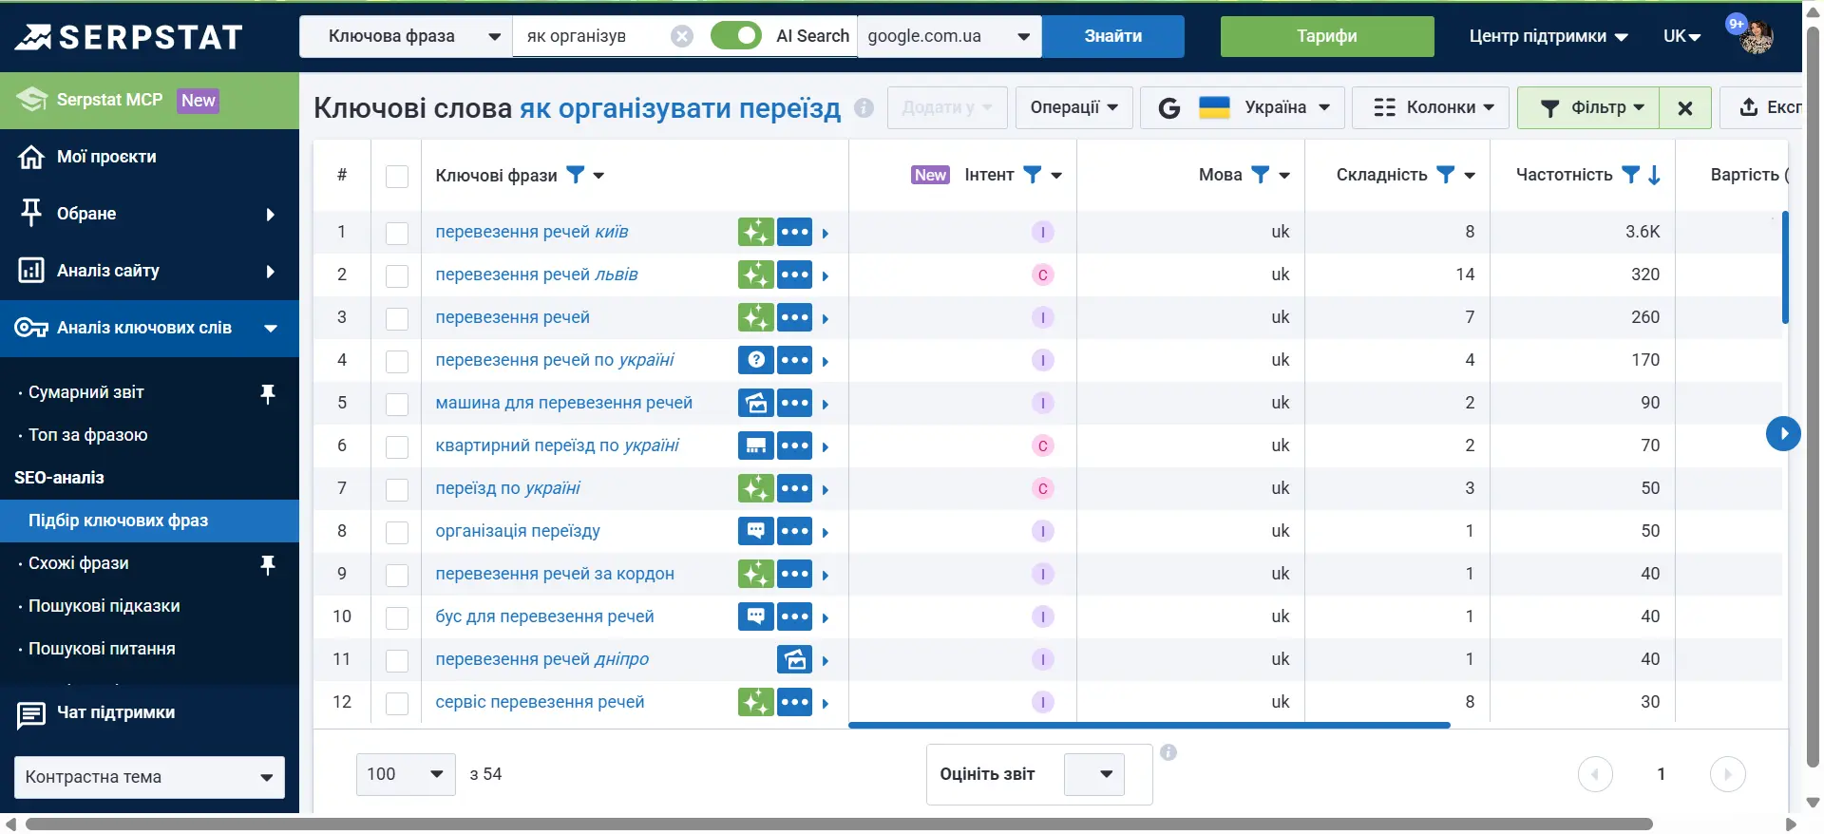Expand the Колонки dropdown
This screenshot has width=1824, height=834.
1434,107
